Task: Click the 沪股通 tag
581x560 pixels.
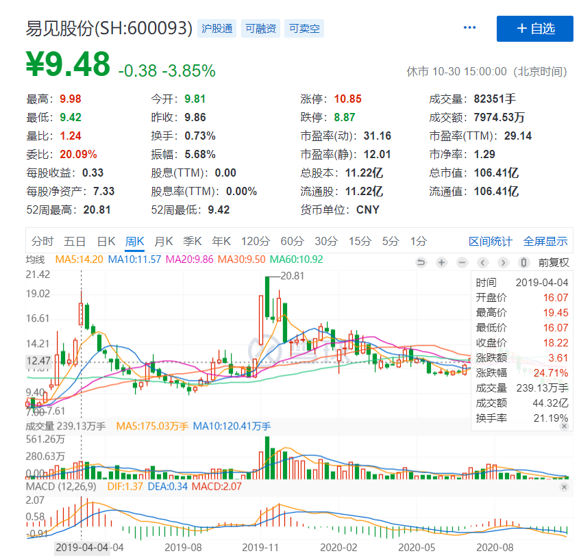Action: [x=217, y=29]
